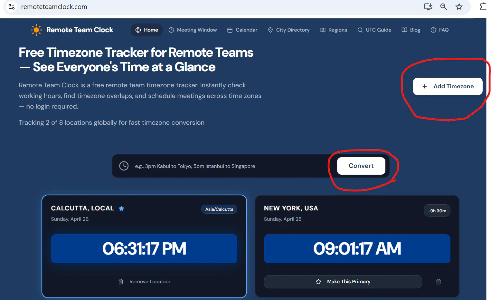Visit the Blog page
491x300 pixels.
411,30
